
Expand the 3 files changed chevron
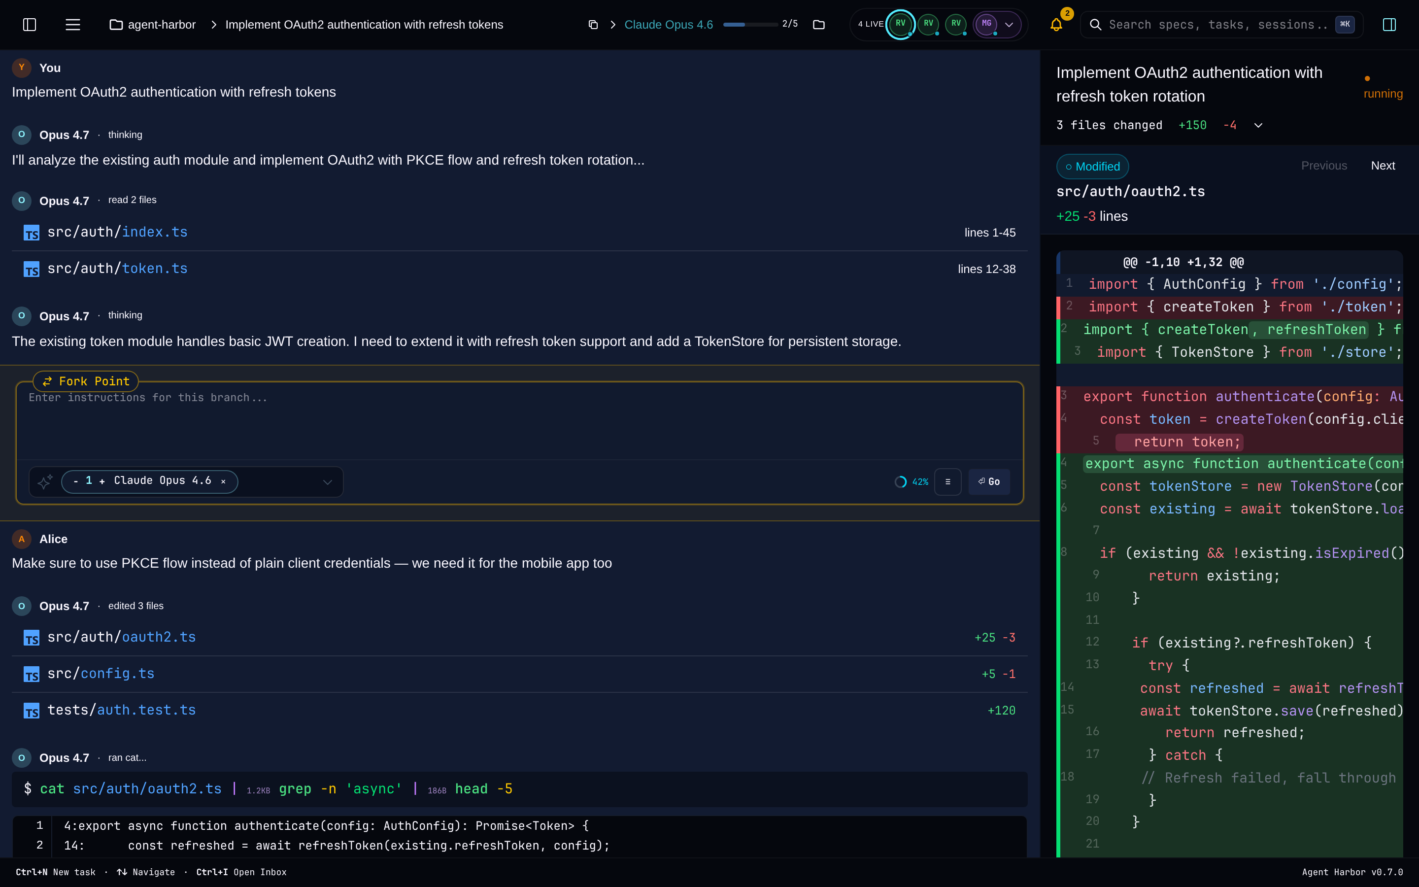1258,126
